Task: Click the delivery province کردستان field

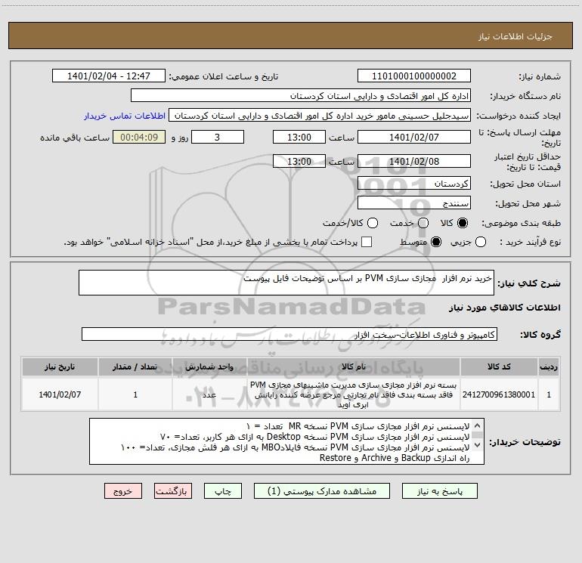Action: [x=414, y=184]
